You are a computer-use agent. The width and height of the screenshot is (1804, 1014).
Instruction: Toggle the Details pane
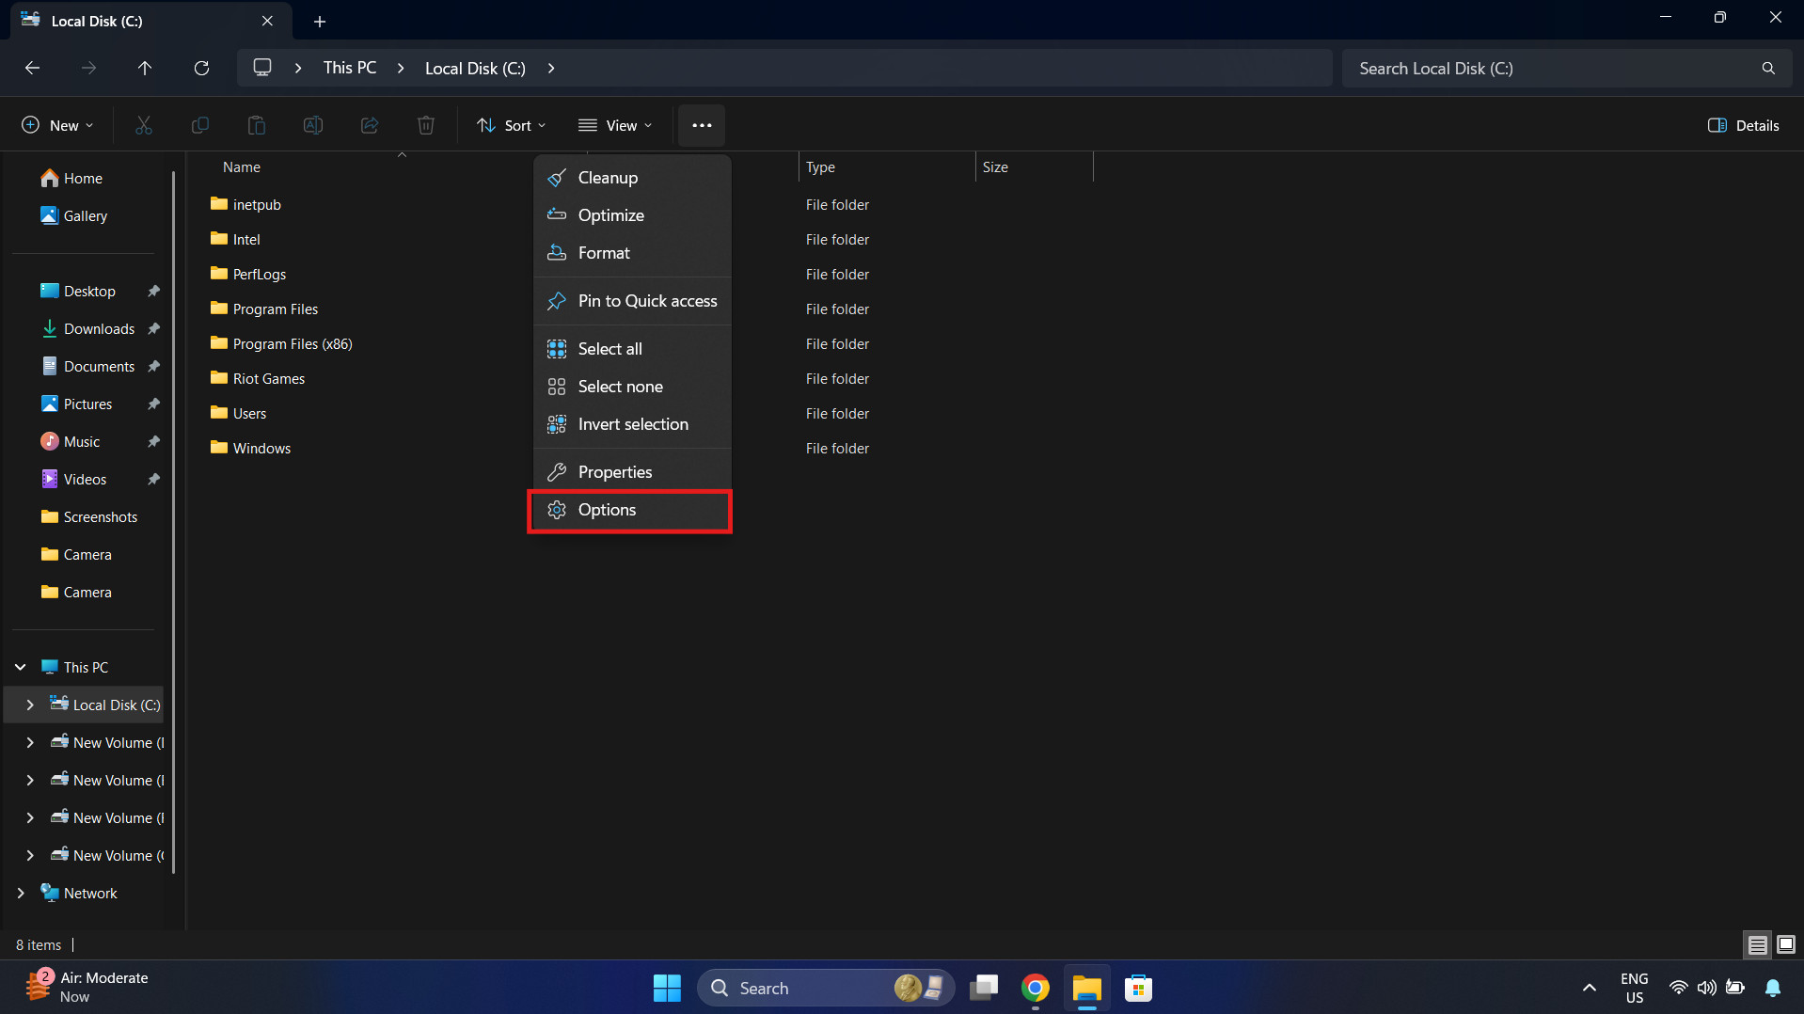click(x=1744, y=124)
